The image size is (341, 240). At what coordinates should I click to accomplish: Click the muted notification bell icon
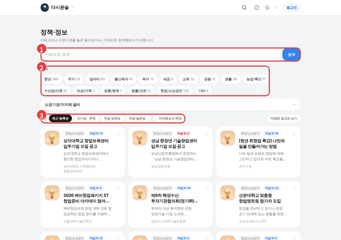coord(267,8)
